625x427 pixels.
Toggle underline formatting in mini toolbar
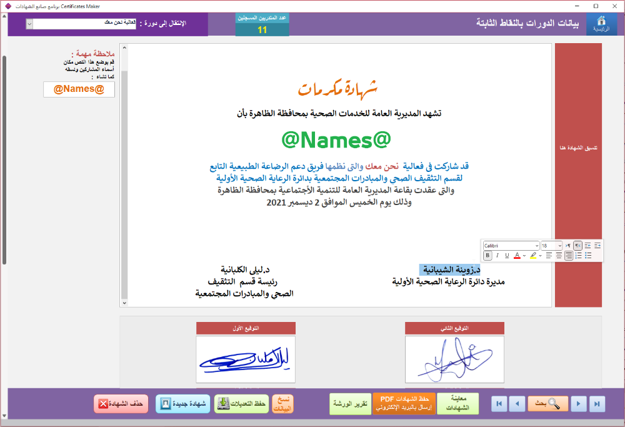pos(507,256)
